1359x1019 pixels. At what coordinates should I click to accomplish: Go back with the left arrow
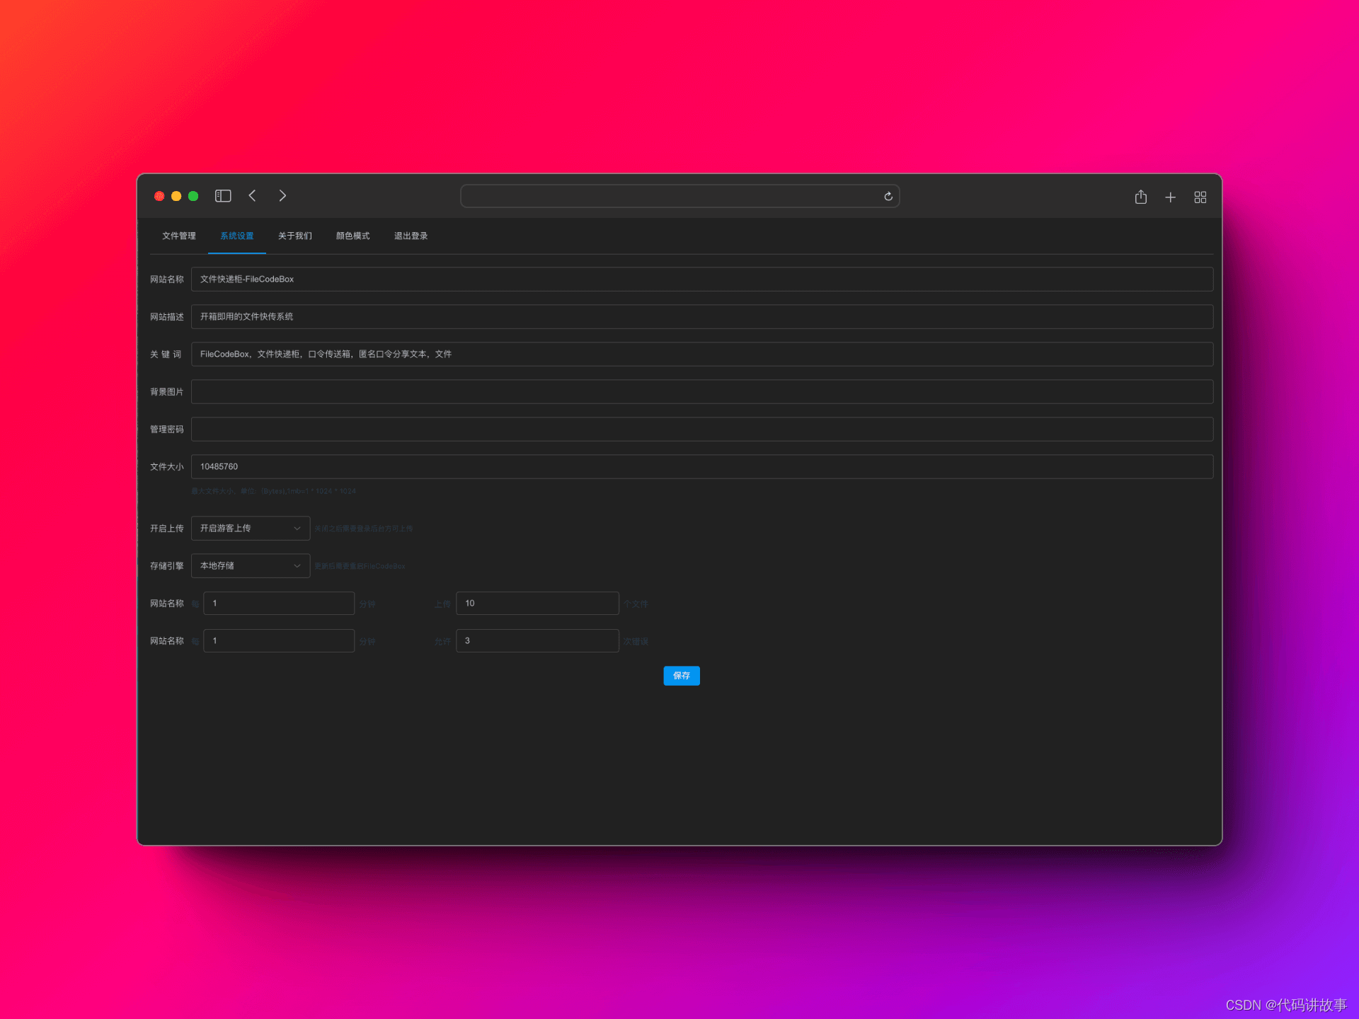(253, 196)
